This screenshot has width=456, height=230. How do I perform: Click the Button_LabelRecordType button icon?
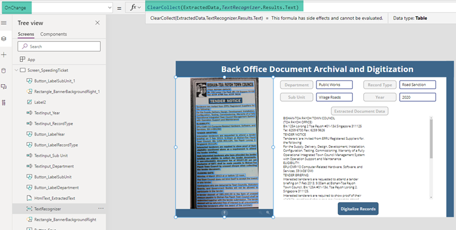(x=29, y=145)
